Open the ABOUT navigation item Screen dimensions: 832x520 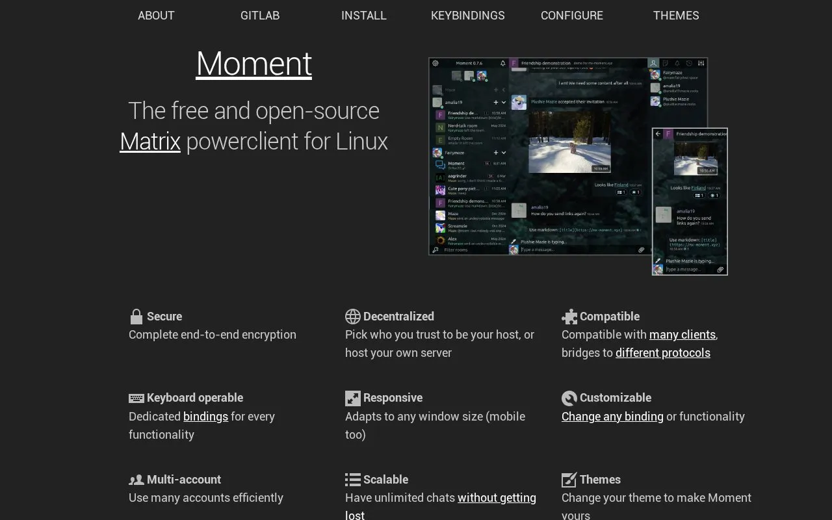pyautogui.click(x=156, y=16)
